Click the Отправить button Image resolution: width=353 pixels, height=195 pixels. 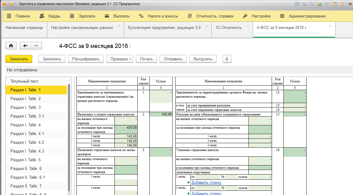point(173,59)
